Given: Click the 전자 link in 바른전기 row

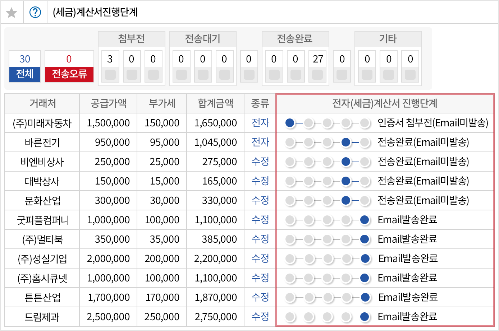Looking at the screenshot, I should coord(260,142).
